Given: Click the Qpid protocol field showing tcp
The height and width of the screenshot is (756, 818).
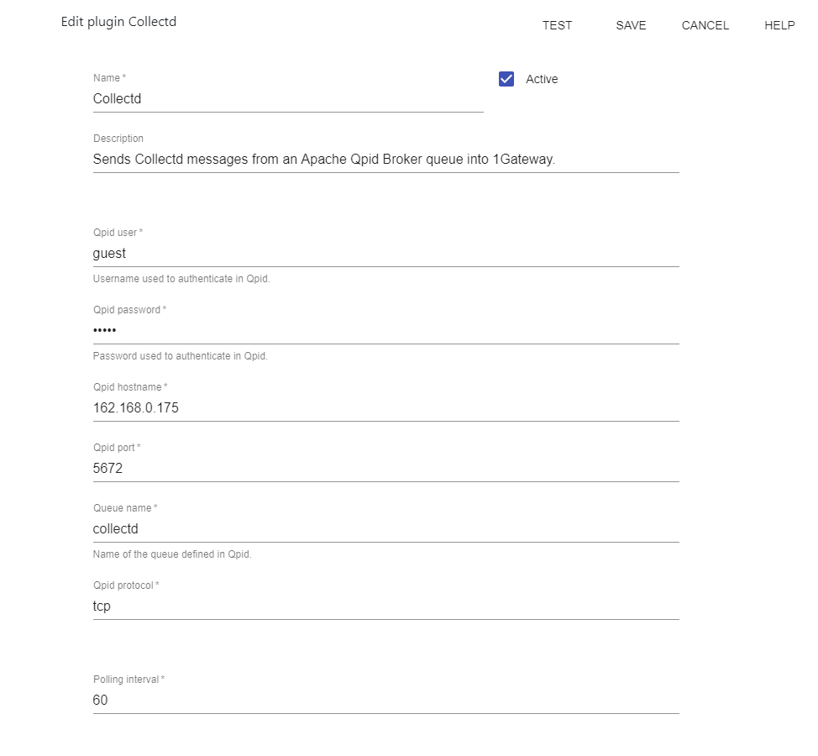Looking at the screenshot, I should [385, 606].
